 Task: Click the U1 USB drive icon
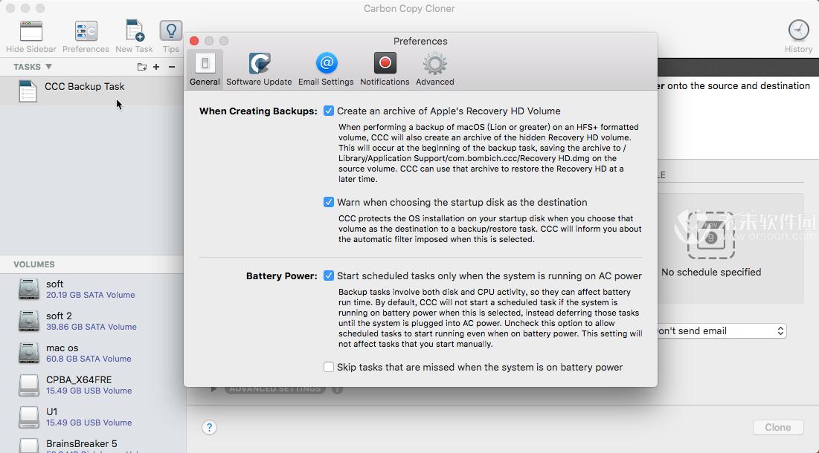(29, 417)
